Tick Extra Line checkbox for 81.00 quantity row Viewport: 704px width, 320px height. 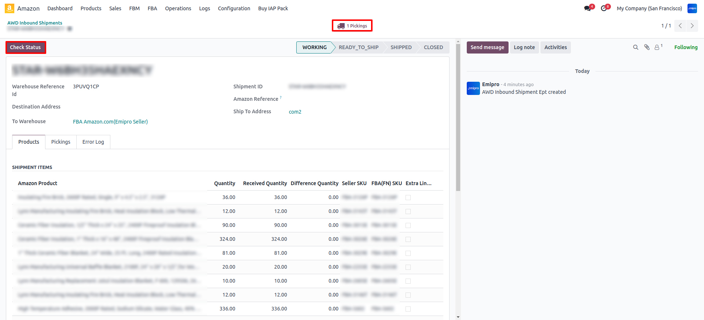click(408, 253)
